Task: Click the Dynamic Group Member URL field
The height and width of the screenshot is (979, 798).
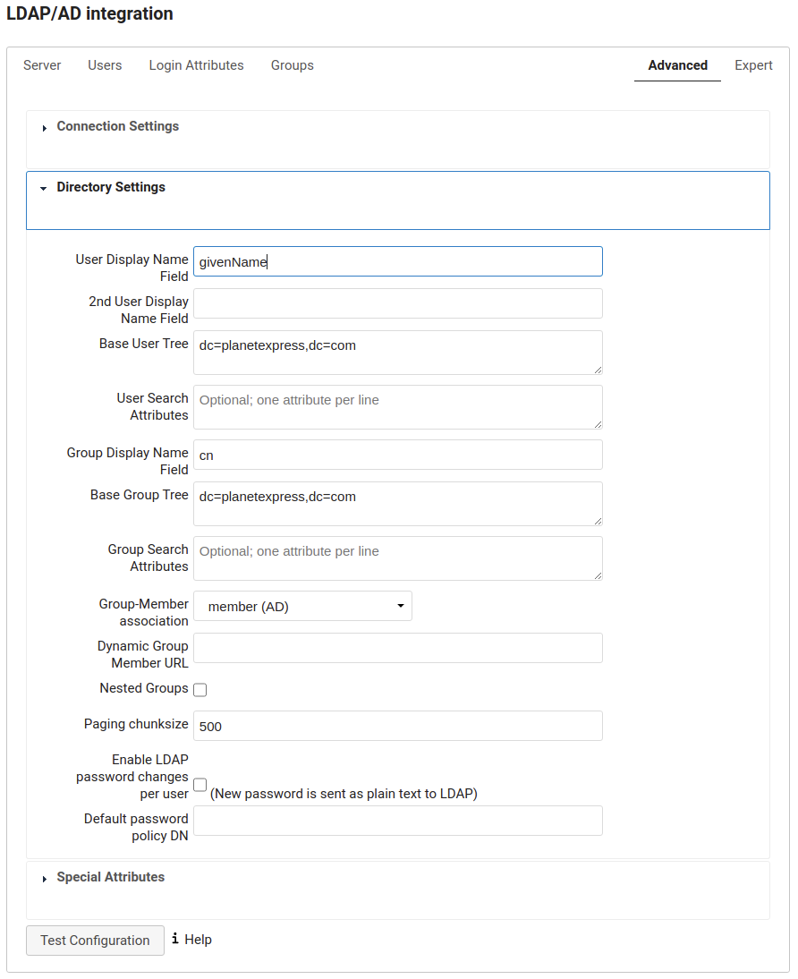Action: pyautogui.click(x=397, y=648)
